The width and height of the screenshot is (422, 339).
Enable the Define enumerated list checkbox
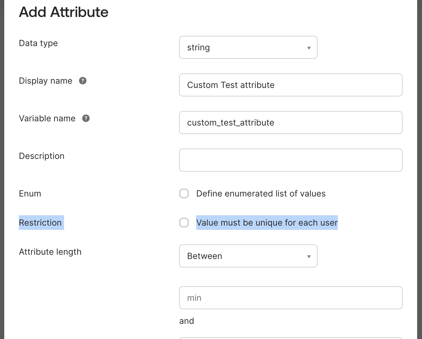184,193
